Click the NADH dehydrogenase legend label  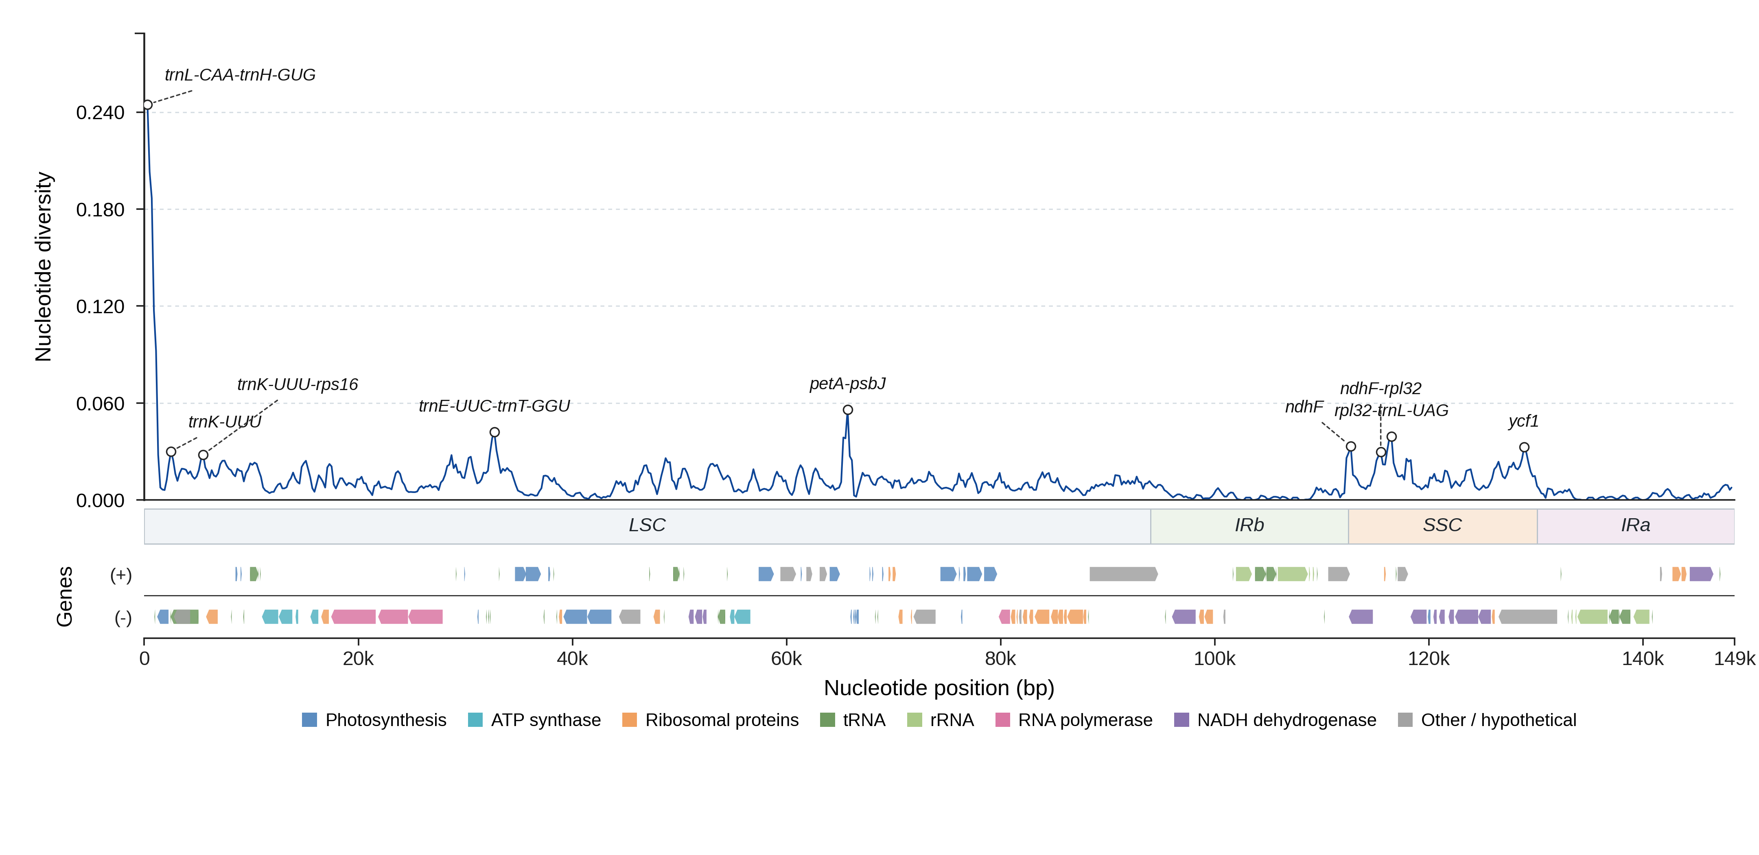point(1286,720)
